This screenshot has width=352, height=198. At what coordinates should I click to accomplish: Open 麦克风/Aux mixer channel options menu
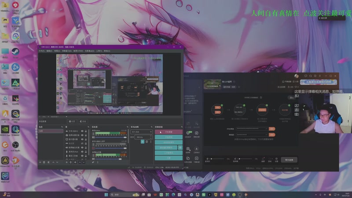click(93, 134)
